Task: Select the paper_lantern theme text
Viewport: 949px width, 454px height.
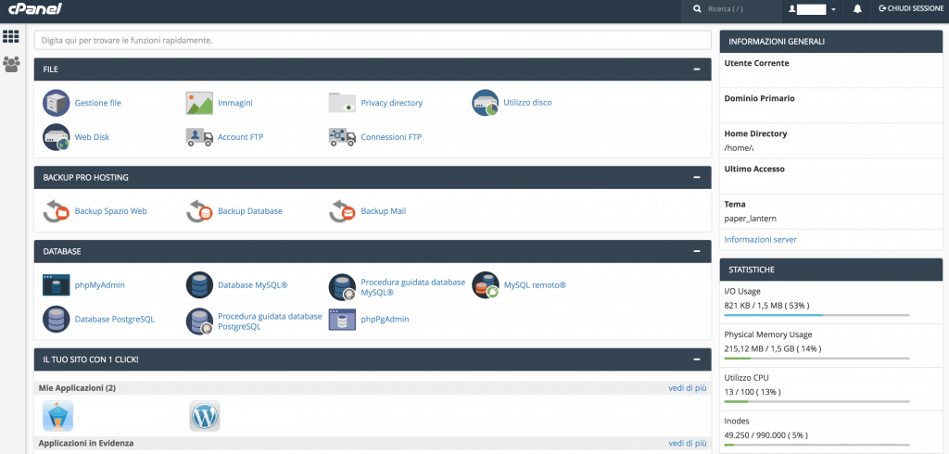Action: point(749,219)
